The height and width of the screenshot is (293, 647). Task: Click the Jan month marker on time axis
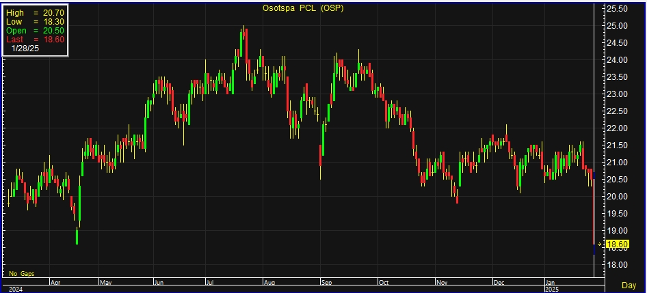point(551,281)
